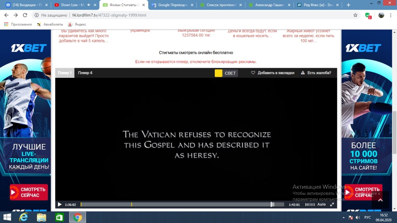Reload the lordfilm page
The image size is (397, 223).
tap(25, 15)
